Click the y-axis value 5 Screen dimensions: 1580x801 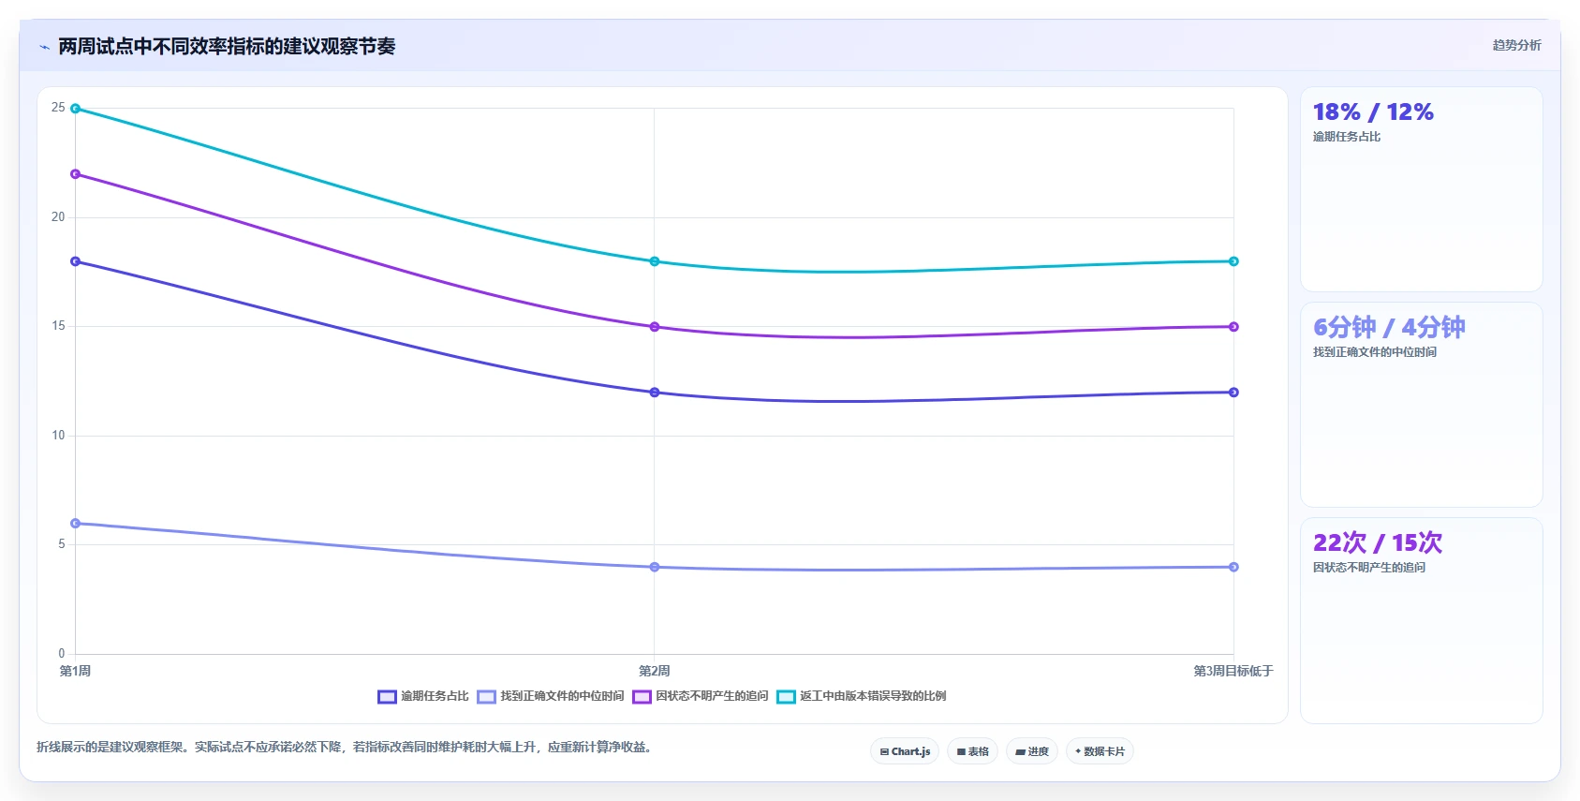tap(62, 544)
